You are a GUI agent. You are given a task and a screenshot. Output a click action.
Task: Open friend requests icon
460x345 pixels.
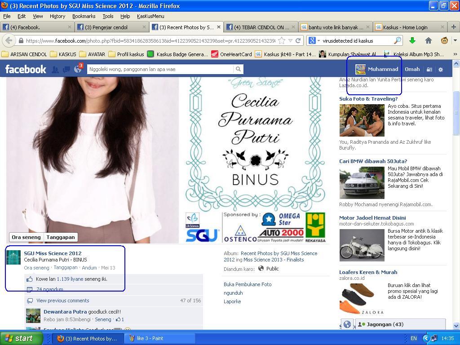pos(55,70)
